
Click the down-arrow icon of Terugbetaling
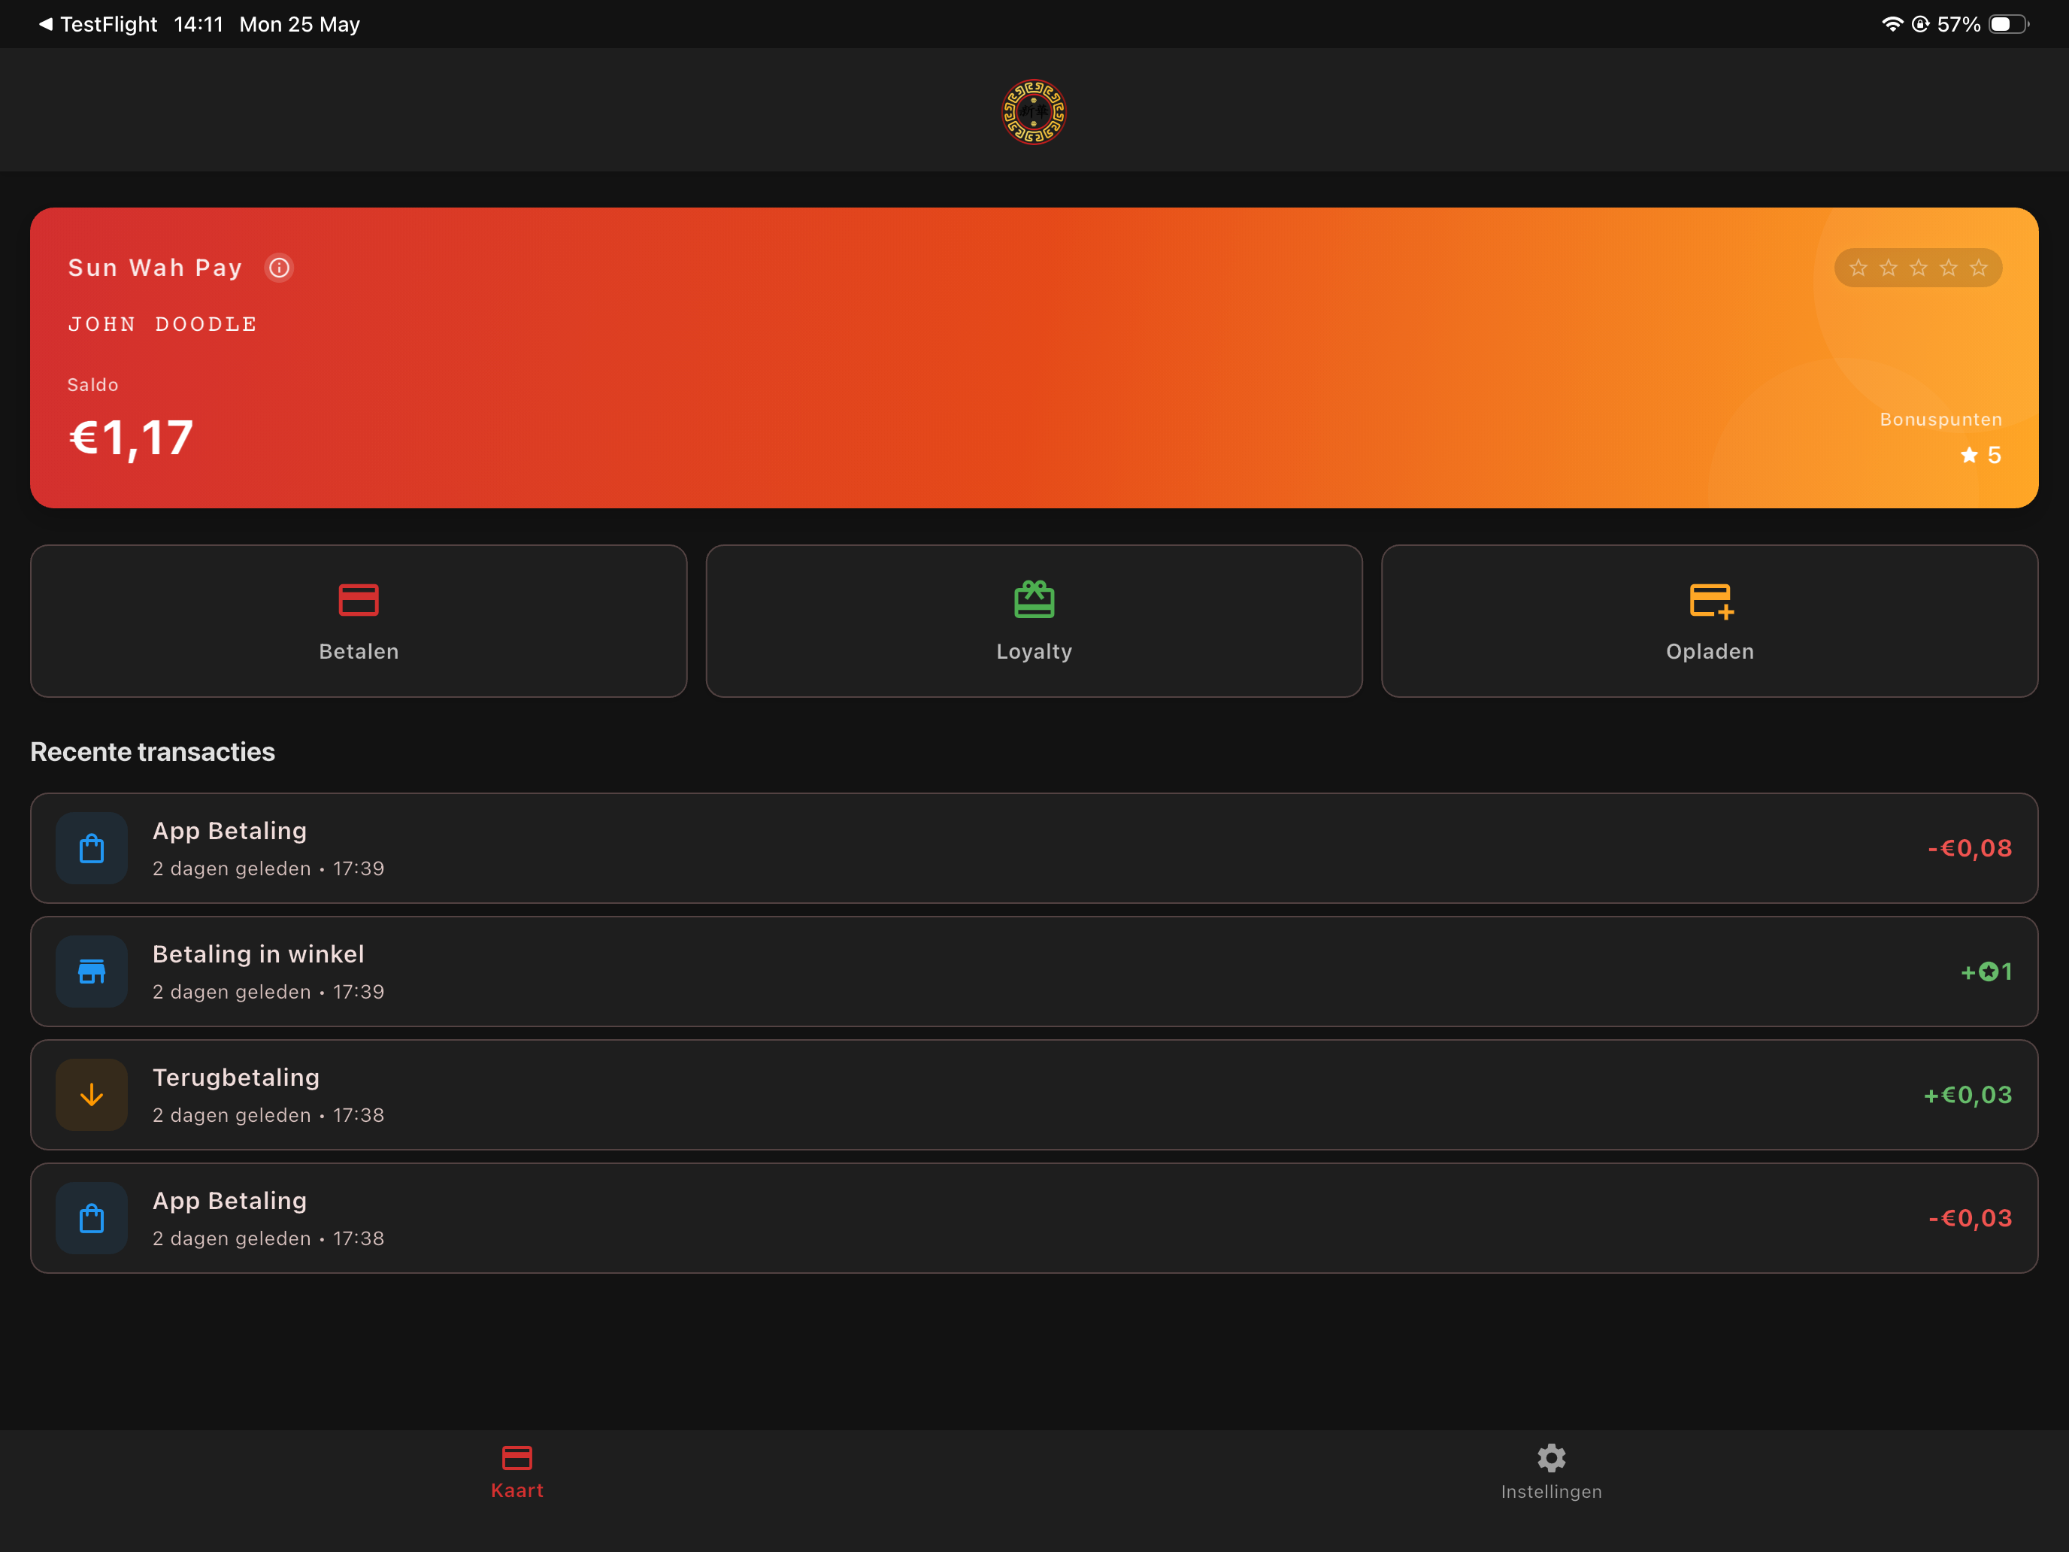point(92,1095)
